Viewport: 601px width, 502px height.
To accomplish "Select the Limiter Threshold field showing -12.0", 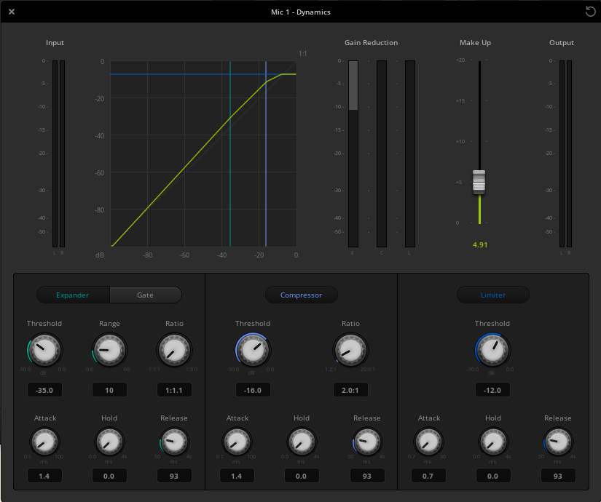I will (492, 390).
